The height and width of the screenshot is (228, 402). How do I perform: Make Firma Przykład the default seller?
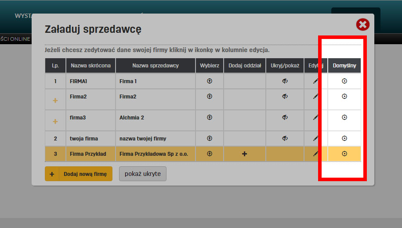coord(344,154)
